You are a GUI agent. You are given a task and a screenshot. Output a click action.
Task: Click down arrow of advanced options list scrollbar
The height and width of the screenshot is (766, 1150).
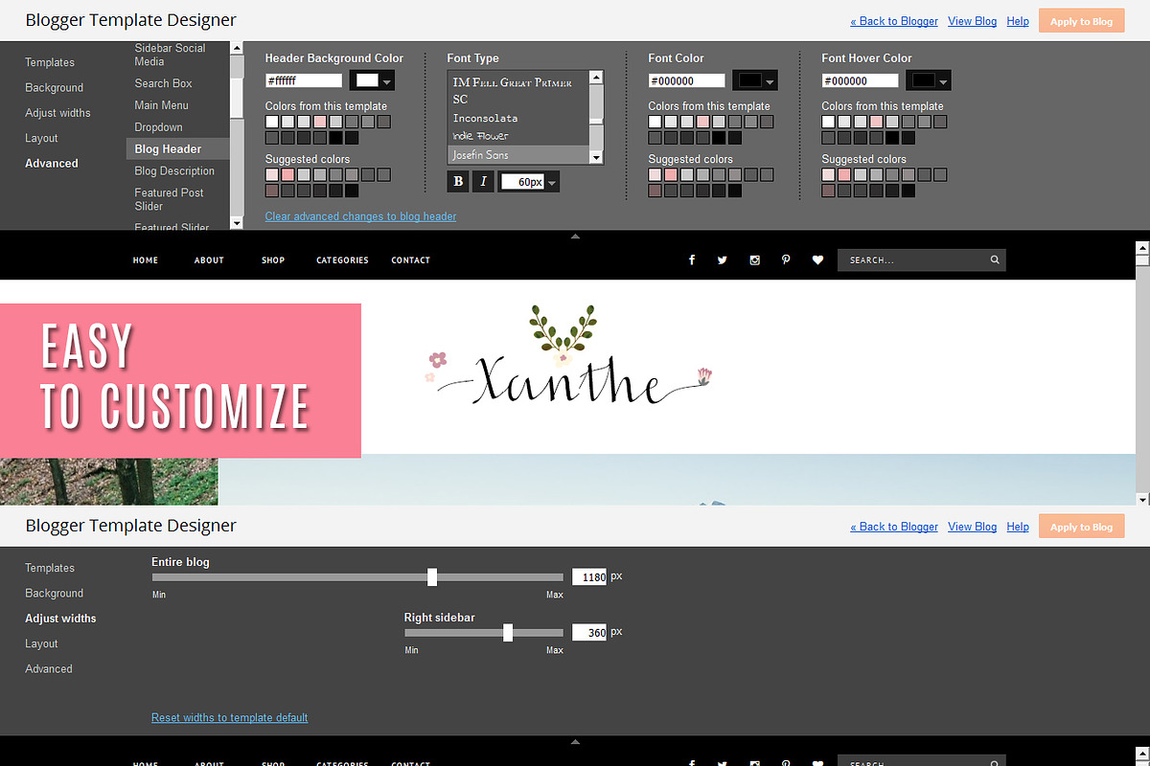click(237, 223)
